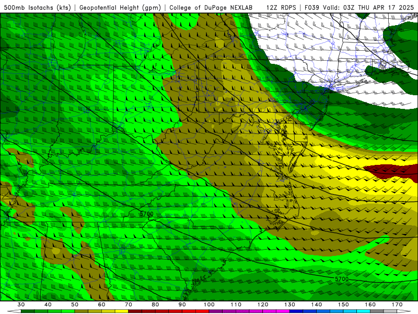This screenshot has height=314, width=418.
Task: Select the 50 knot legend label
Action: click(75, 305)
